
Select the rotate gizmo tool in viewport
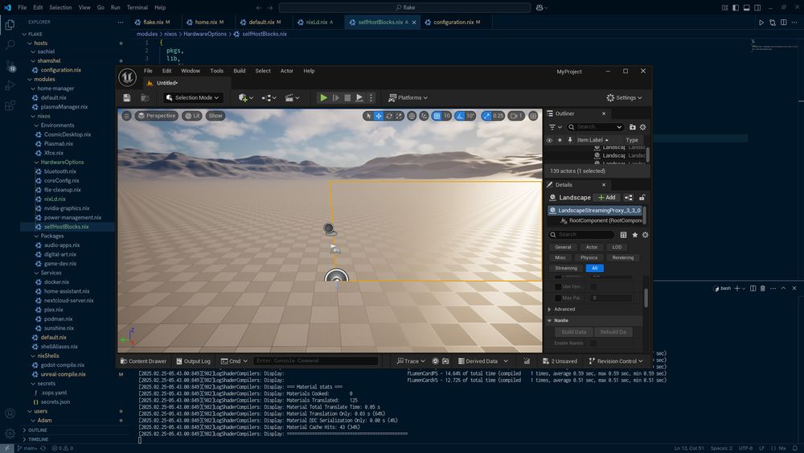[x=389, y=116]
